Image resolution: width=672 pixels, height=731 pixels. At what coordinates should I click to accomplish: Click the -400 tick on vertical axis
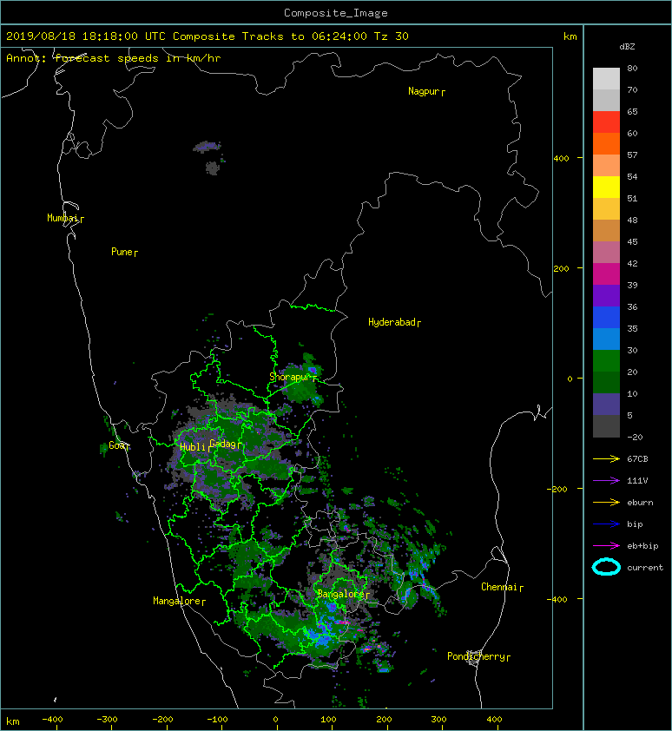pos(558,600)
